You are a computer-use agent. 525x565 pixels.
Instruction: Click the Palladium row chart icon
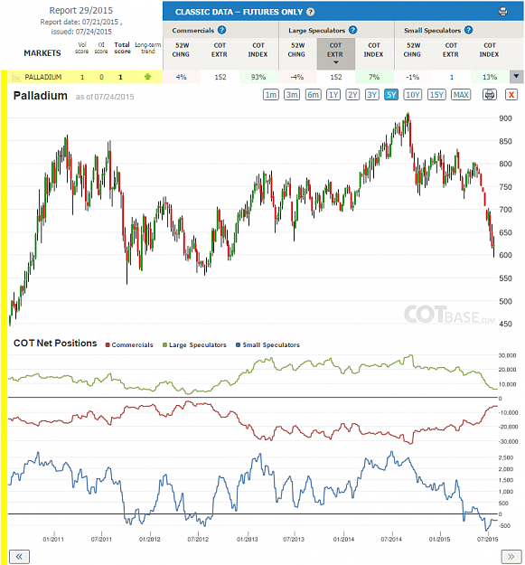tap(16, 77)
